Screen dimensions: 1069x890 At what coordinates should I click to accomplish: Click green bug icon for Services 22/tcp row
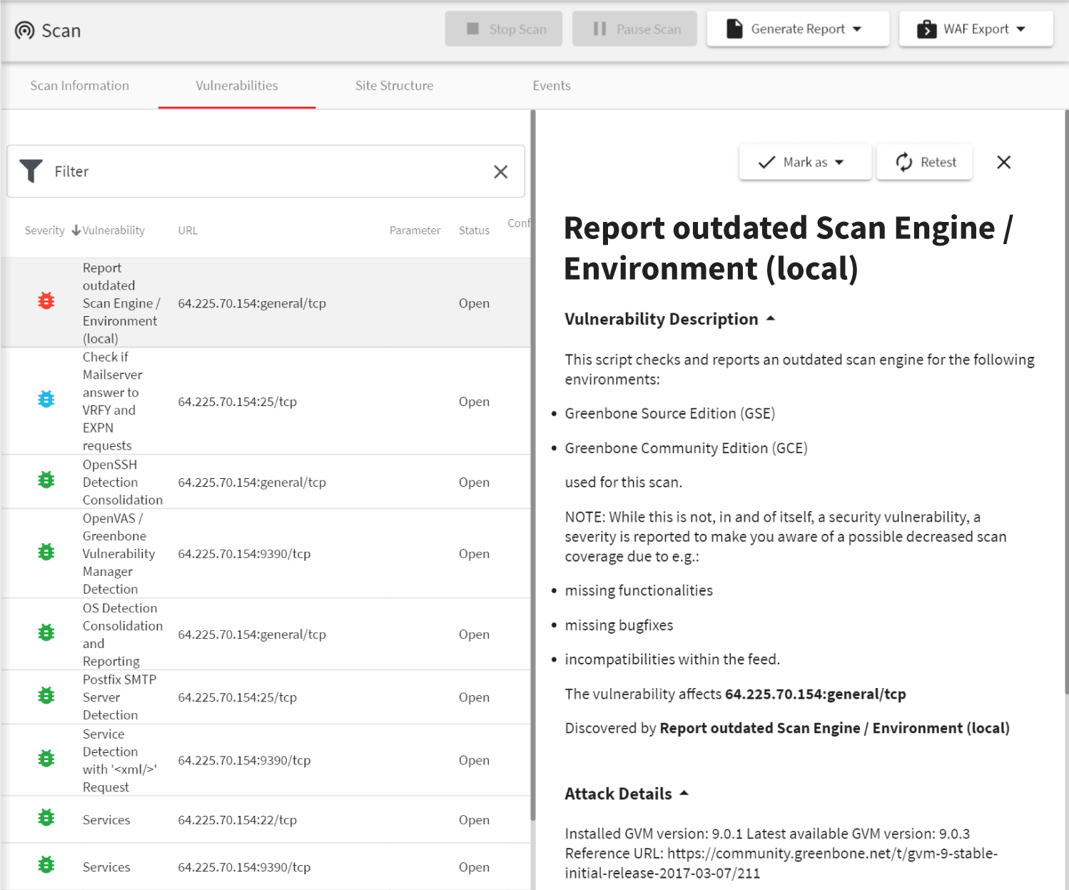click(x=46, y=818)
